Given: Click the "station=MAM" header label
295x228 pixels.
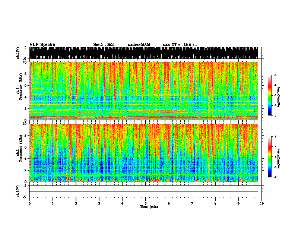Looking at the screenshot, I should pyautogui.click(x=139, y=45).
